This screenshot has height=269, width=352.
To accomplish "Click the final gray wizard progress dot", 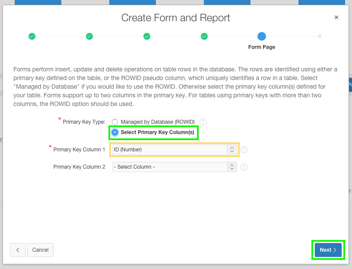I will [x=319, y=36].
